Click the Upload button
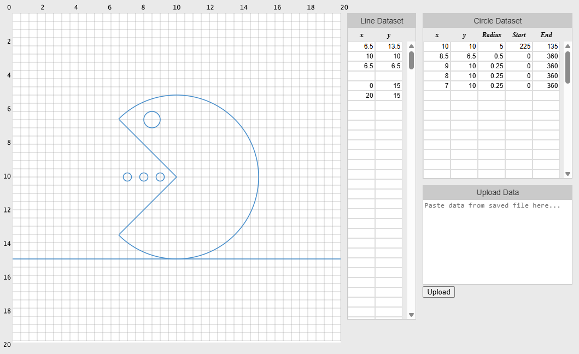579x354 pixels. point(438,292)
